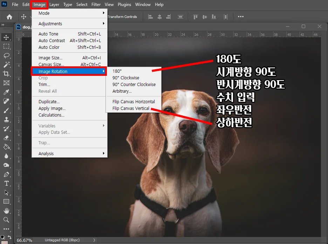The height and width of the screenshot is (244, 328).
Task: Choose Duplicate... in Image menu
Action: pyautogui.click(x=70, y=102)
